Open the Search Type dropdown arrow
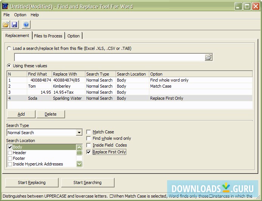The width and height of the screenshot is (262, 201). (x=79, y=133)
